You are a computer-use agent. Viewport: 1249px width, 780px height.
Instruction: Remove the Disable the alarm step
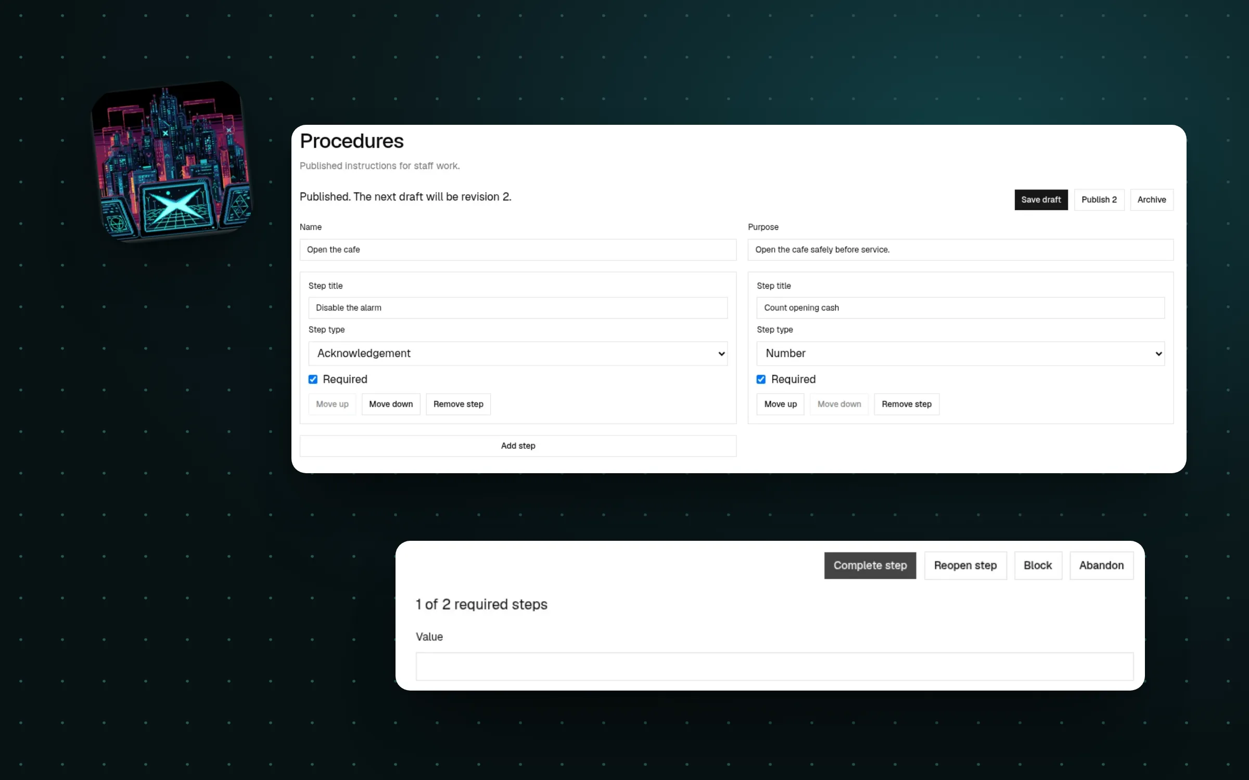pyautogui.click(x=458, y=404)
